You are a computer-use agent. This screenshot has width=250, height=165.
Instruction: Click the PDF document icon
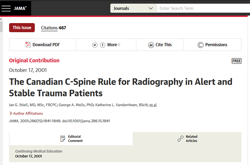(28, 44)
